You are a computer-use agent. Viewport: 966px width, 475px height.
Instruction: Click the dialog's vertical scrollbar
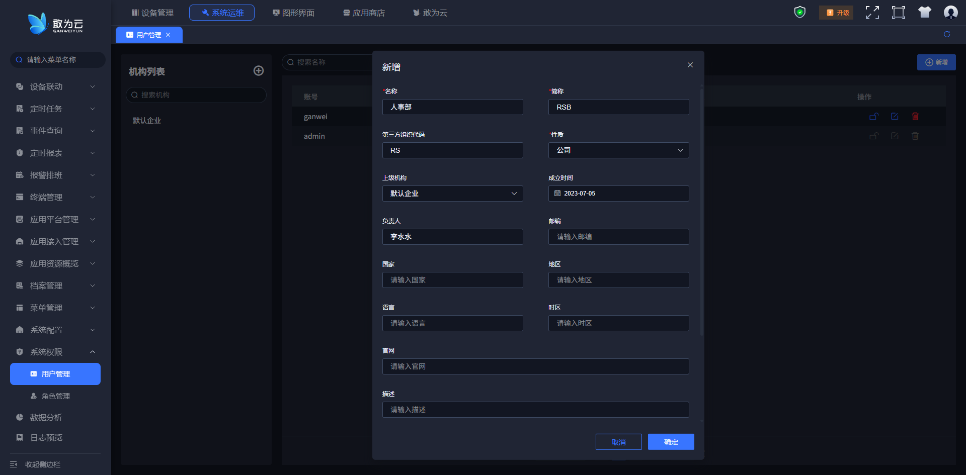click(x=702, y=212)
